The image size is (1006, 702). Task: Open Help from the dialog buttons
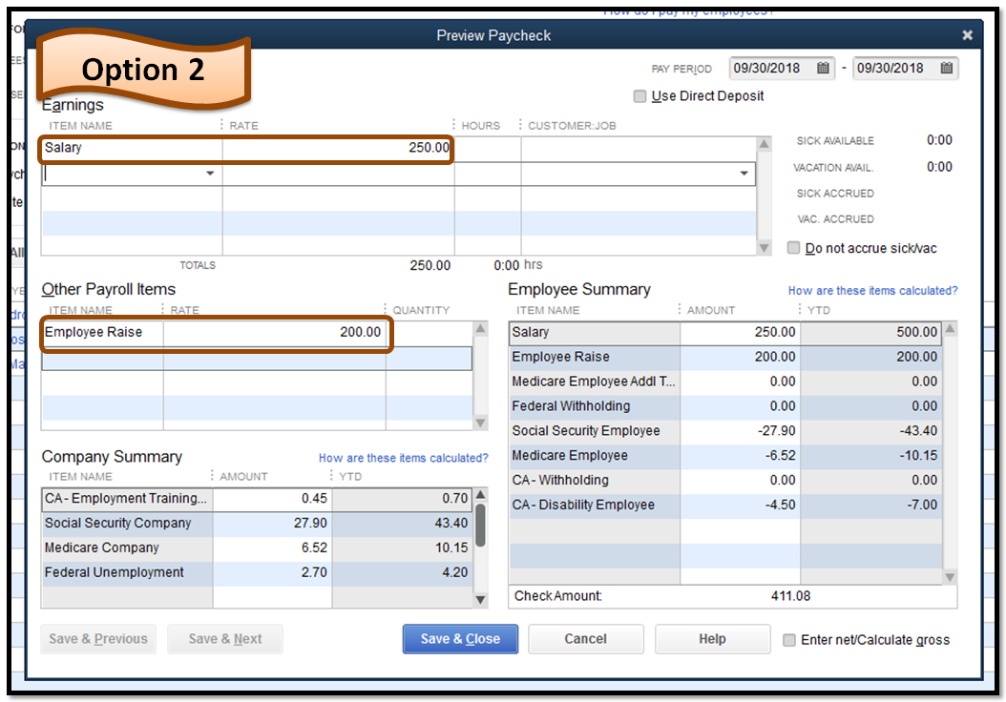pos(712,639)
